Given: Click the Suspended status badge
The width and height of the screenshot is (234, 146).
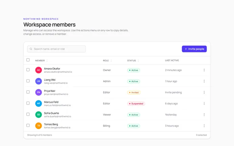Looking at the screenshot, I should pyautogui.click(x=136, y=103).
